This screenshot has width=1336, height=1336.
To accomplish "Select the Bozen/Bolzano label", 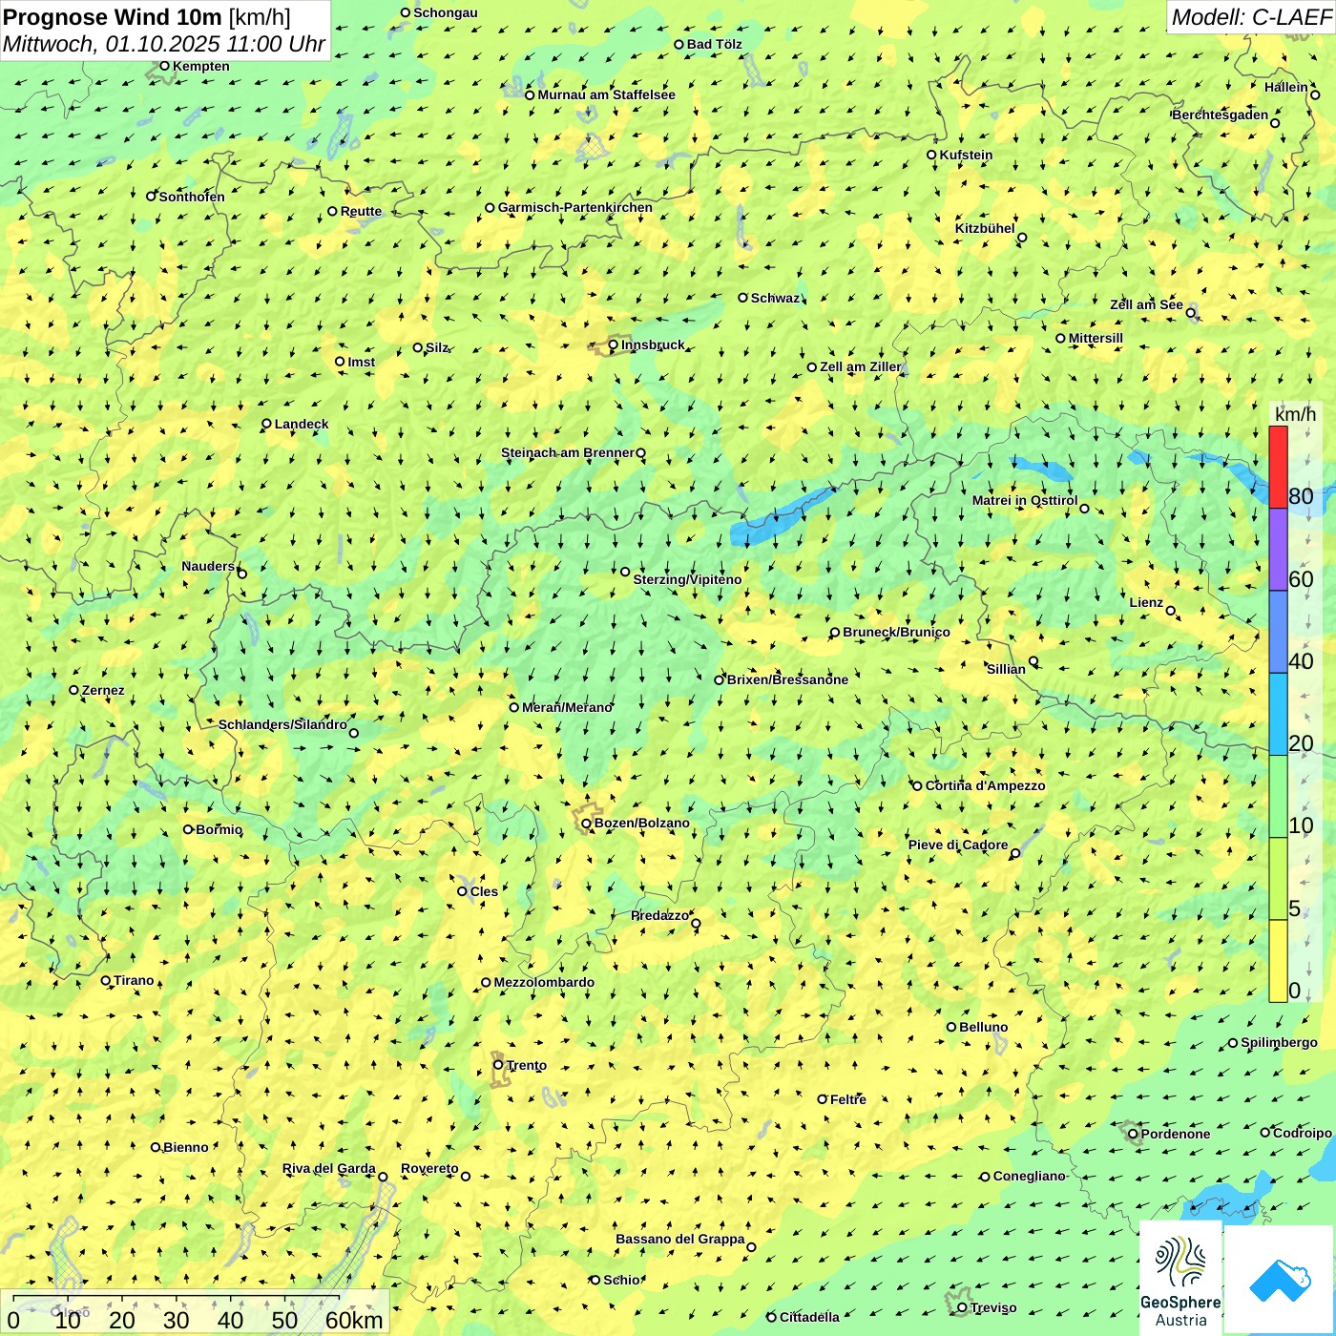I will click(x=641, y=823).
